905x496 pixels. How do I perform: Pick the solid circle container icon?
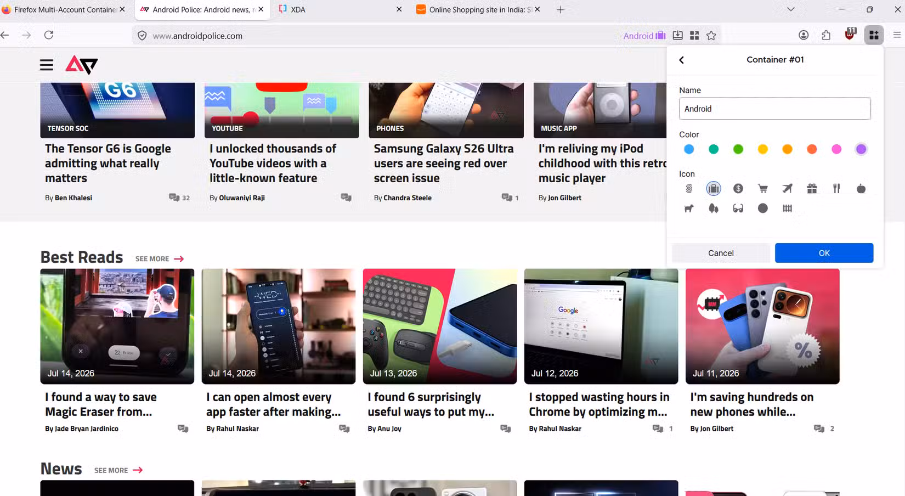coord(763,208)
